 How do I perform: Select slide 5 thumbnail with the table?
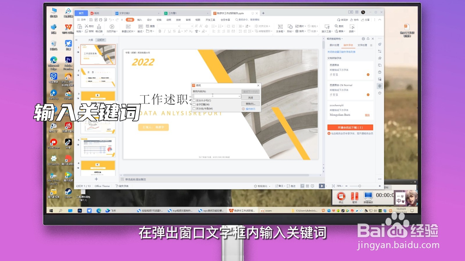click(x=98, y=147)
